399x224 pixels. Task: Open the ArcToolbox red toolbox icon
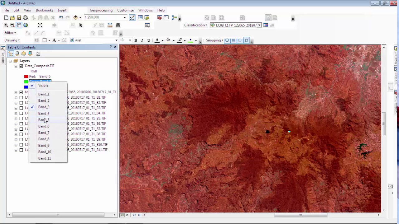[160, 18]
